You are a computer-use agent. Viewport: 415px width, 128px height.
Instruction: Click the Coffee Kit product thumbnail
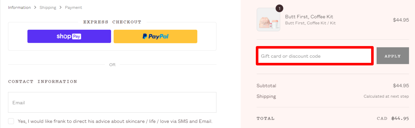(268, 20)
